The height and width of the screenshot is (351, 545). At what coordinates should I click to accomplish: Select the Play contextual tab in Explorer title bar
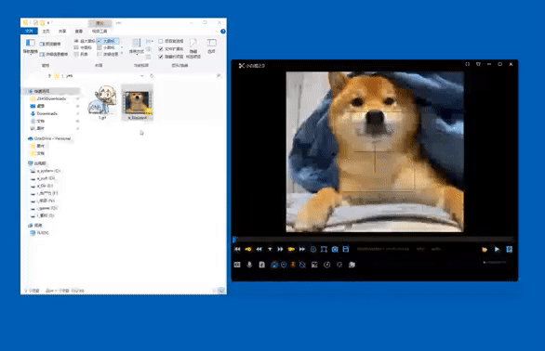coord(100,23)
